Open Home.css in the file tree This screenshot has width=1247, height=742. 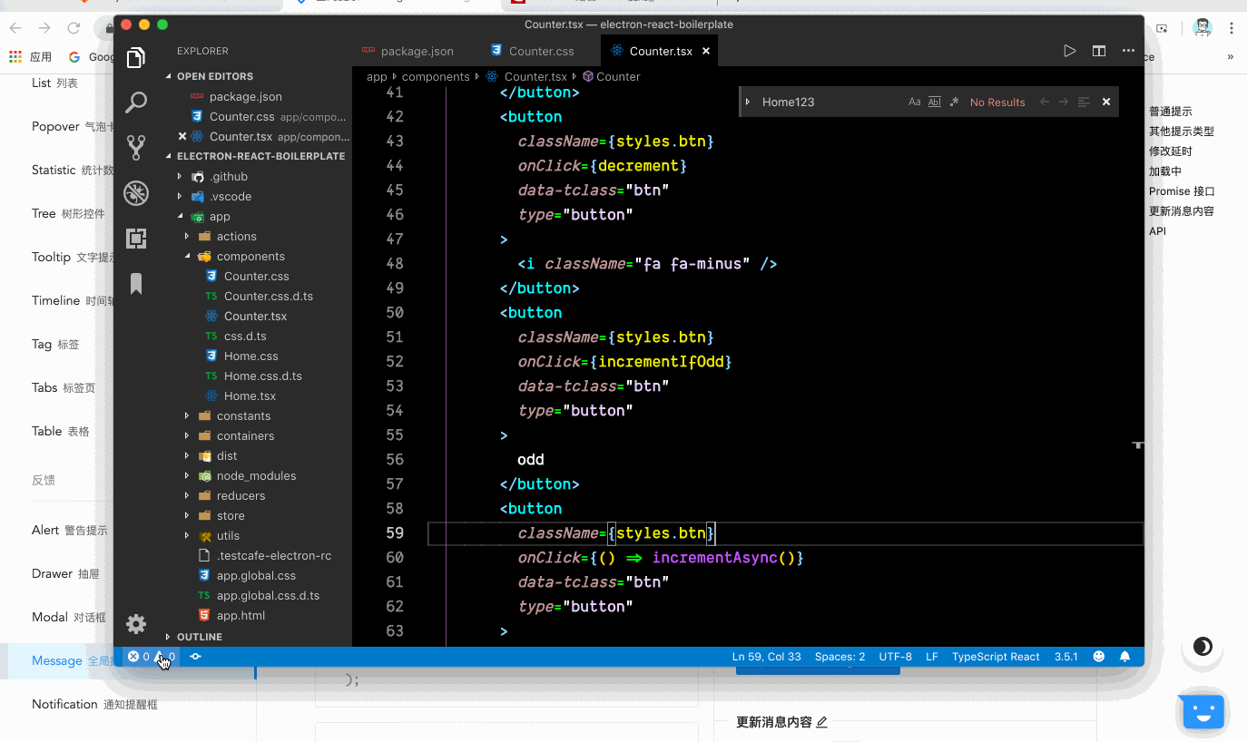pyautogui.click(x=250, y=356)
